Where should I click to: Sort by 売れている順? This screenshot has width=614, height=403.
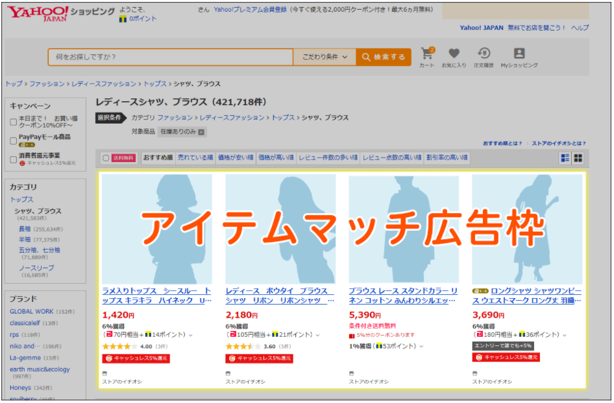tap(195, 157)
